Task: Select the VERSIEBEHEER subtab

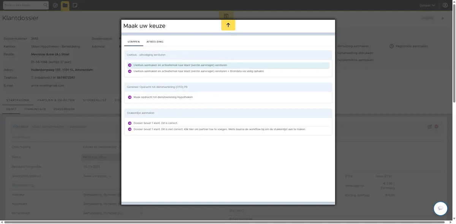Action: (64, 109)
